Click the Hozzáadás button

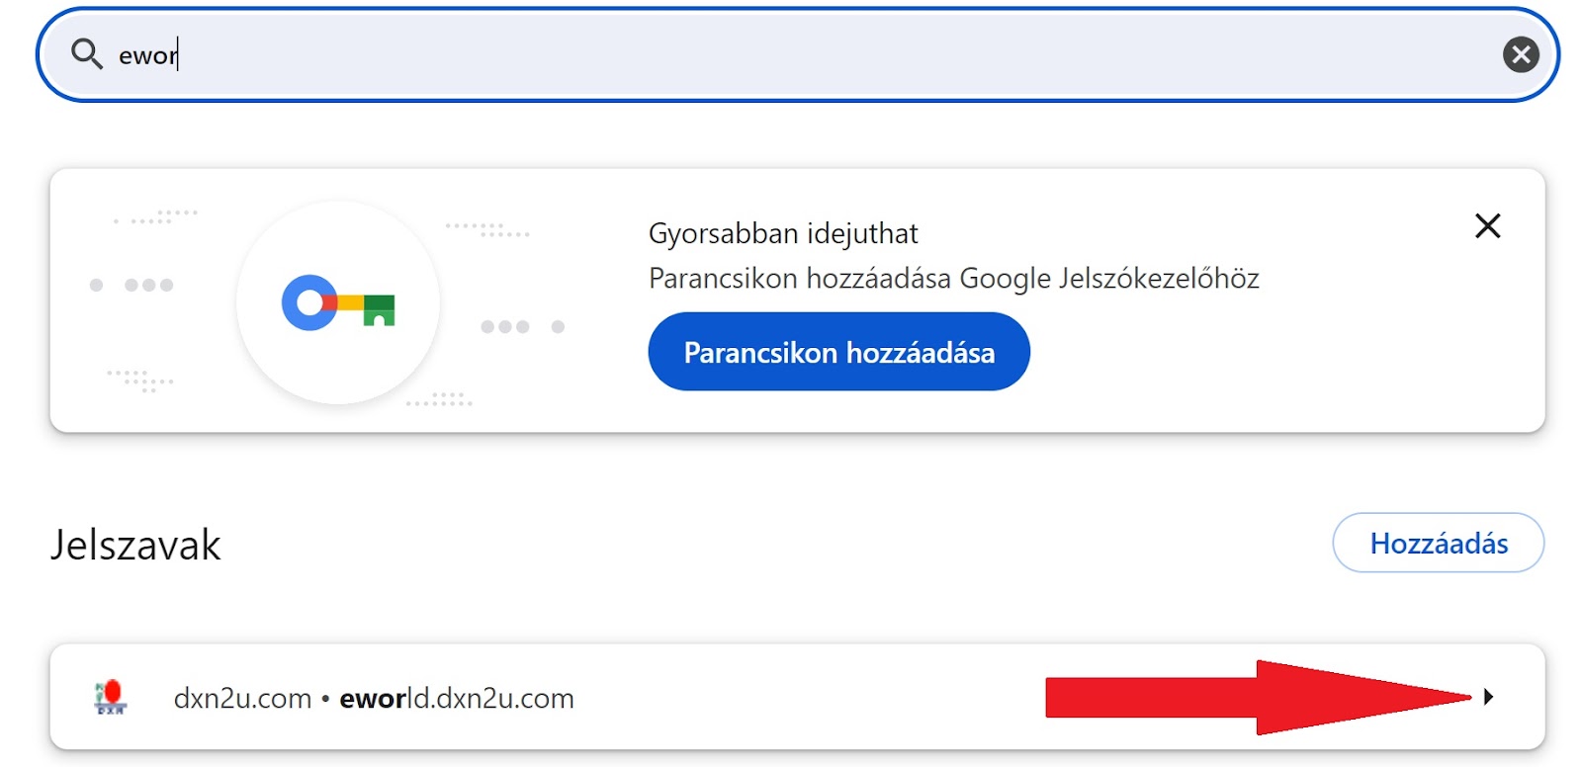[x=1438, y=543]
